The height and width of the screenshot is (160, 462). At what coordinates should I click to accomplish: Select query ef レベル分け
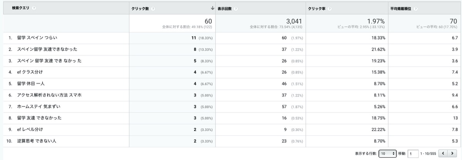point(30,130)
